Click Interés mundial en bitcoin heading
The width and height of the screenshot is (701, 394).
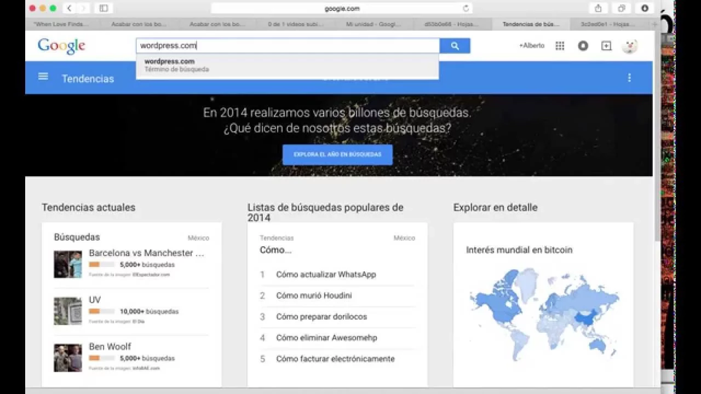519,250
